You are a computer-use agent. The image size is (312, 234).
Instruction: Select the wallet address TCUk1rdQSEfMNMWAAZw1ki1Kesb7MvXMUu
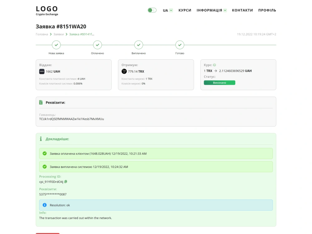(71, 119)
